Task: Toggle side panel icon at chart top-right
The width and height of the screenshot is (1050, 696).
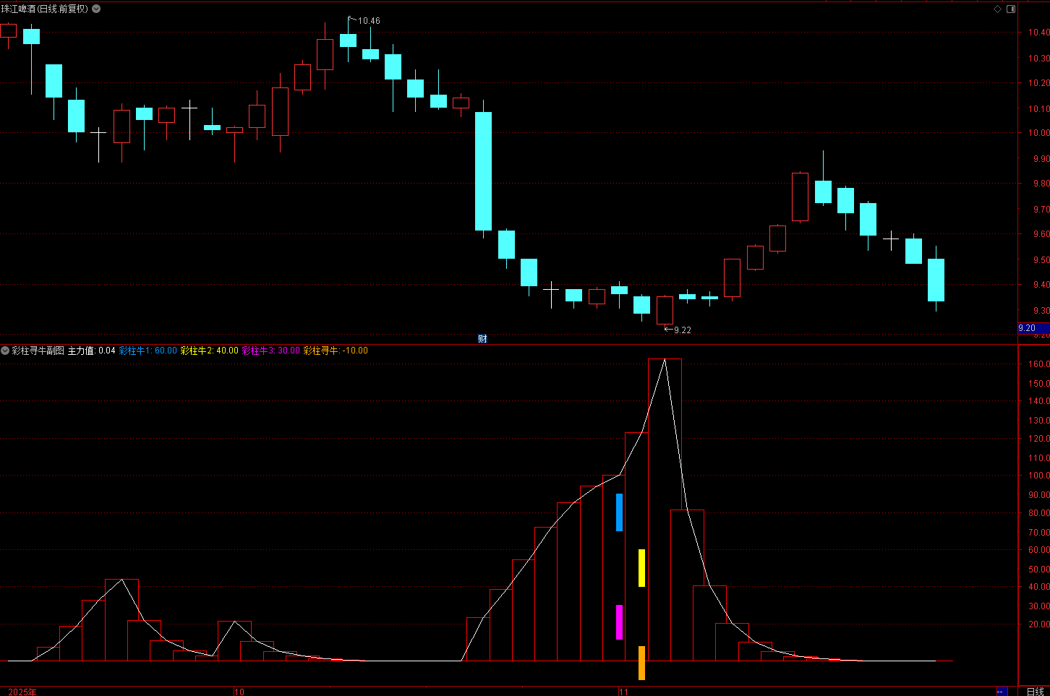Action: click(1011, 9)
